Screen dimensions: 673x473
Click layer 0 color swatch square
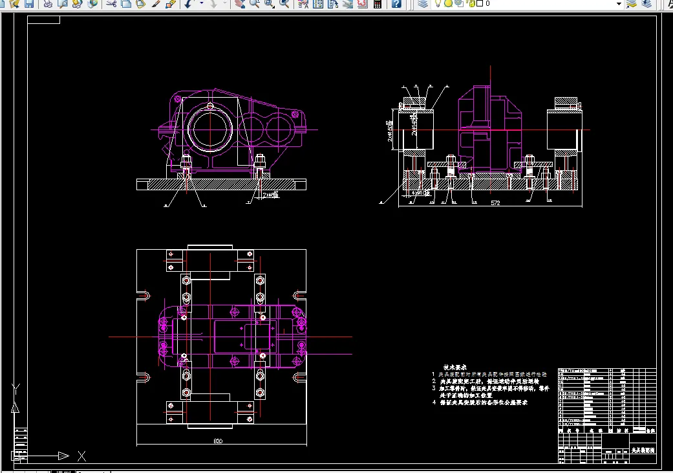(480, 3)
